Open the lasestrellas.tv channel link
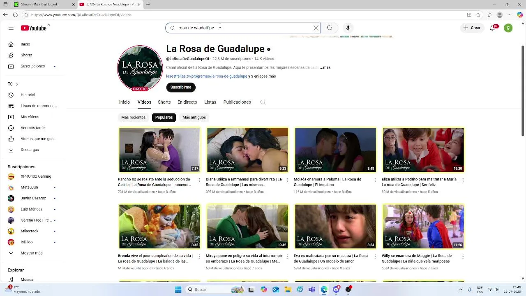Screen dimensions: 526x296 click(x=207, y=76)
